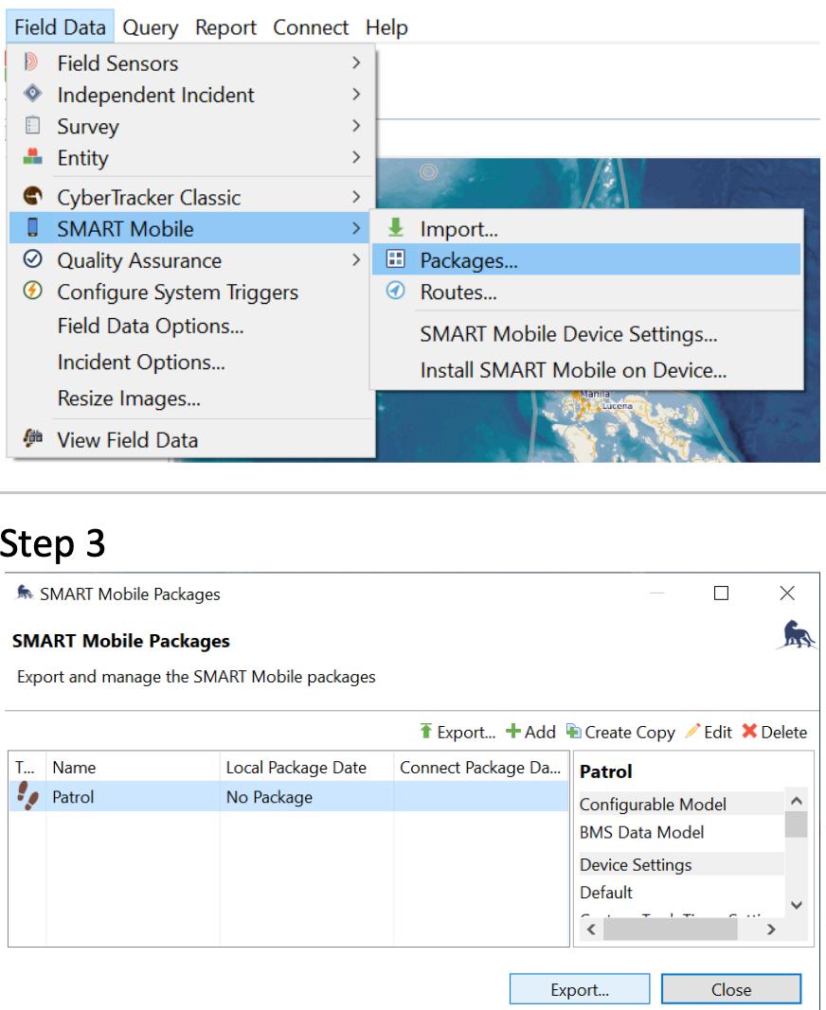
Task: Click the Delete label in the toolbar
Action: coord(783,732)
